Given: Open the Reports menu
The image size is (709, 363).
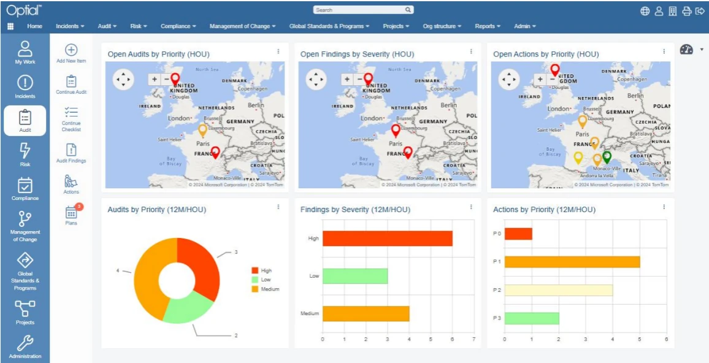Looking at the screenshot, I should click(x=488, y=26).
